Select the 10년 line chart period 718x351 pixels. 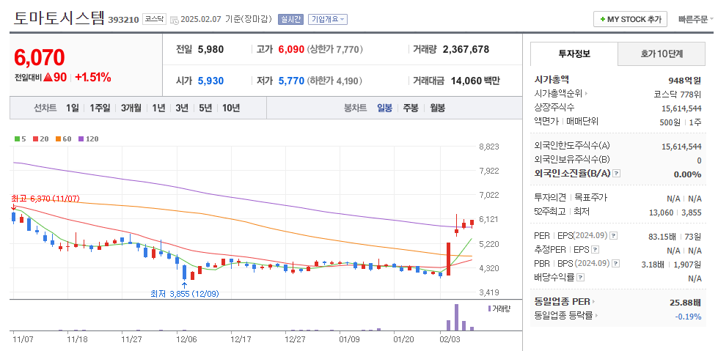pos(231,108)
